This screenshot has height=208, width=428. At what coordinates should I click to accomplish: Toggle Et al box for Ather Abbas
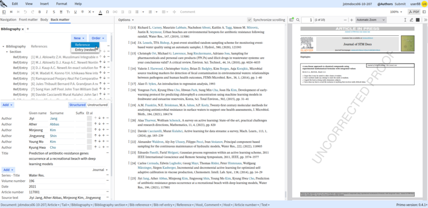point(89,124)
